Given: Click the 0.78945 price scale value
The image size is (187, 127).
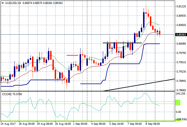Looking at the screenshot, I should 181,81.
